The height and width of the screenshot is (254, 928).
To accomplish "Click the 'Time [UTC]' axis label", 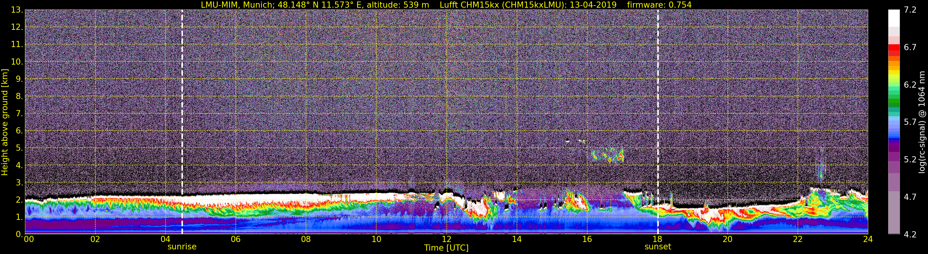I will 446,248.
